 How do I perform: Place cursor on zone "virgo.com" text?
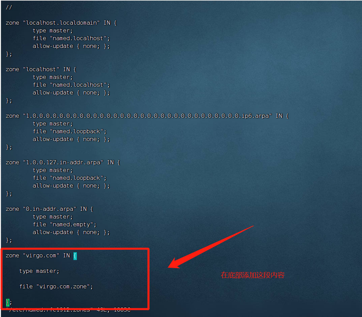[32, 256]
